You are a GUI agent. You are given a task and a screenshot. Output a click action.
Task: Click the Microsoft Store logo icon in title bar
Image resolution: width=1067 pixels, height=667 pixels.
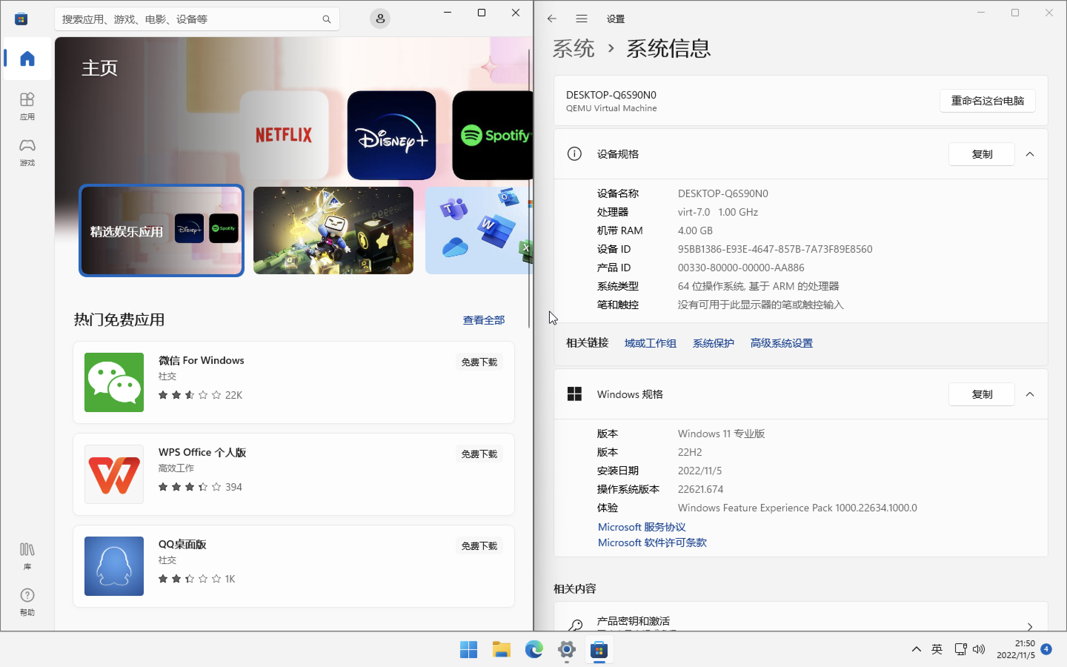click(21, 19)
